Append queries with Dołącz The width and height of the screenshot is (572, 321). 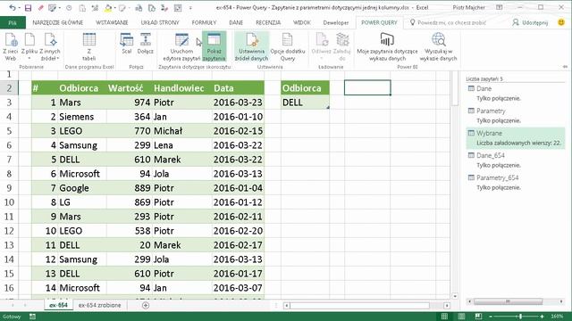coord(145,44)
